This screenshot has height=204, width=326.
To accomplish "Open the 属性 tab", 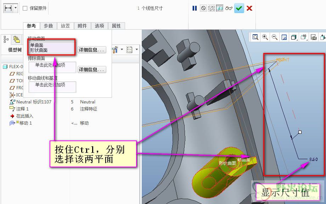I will 117,26.
